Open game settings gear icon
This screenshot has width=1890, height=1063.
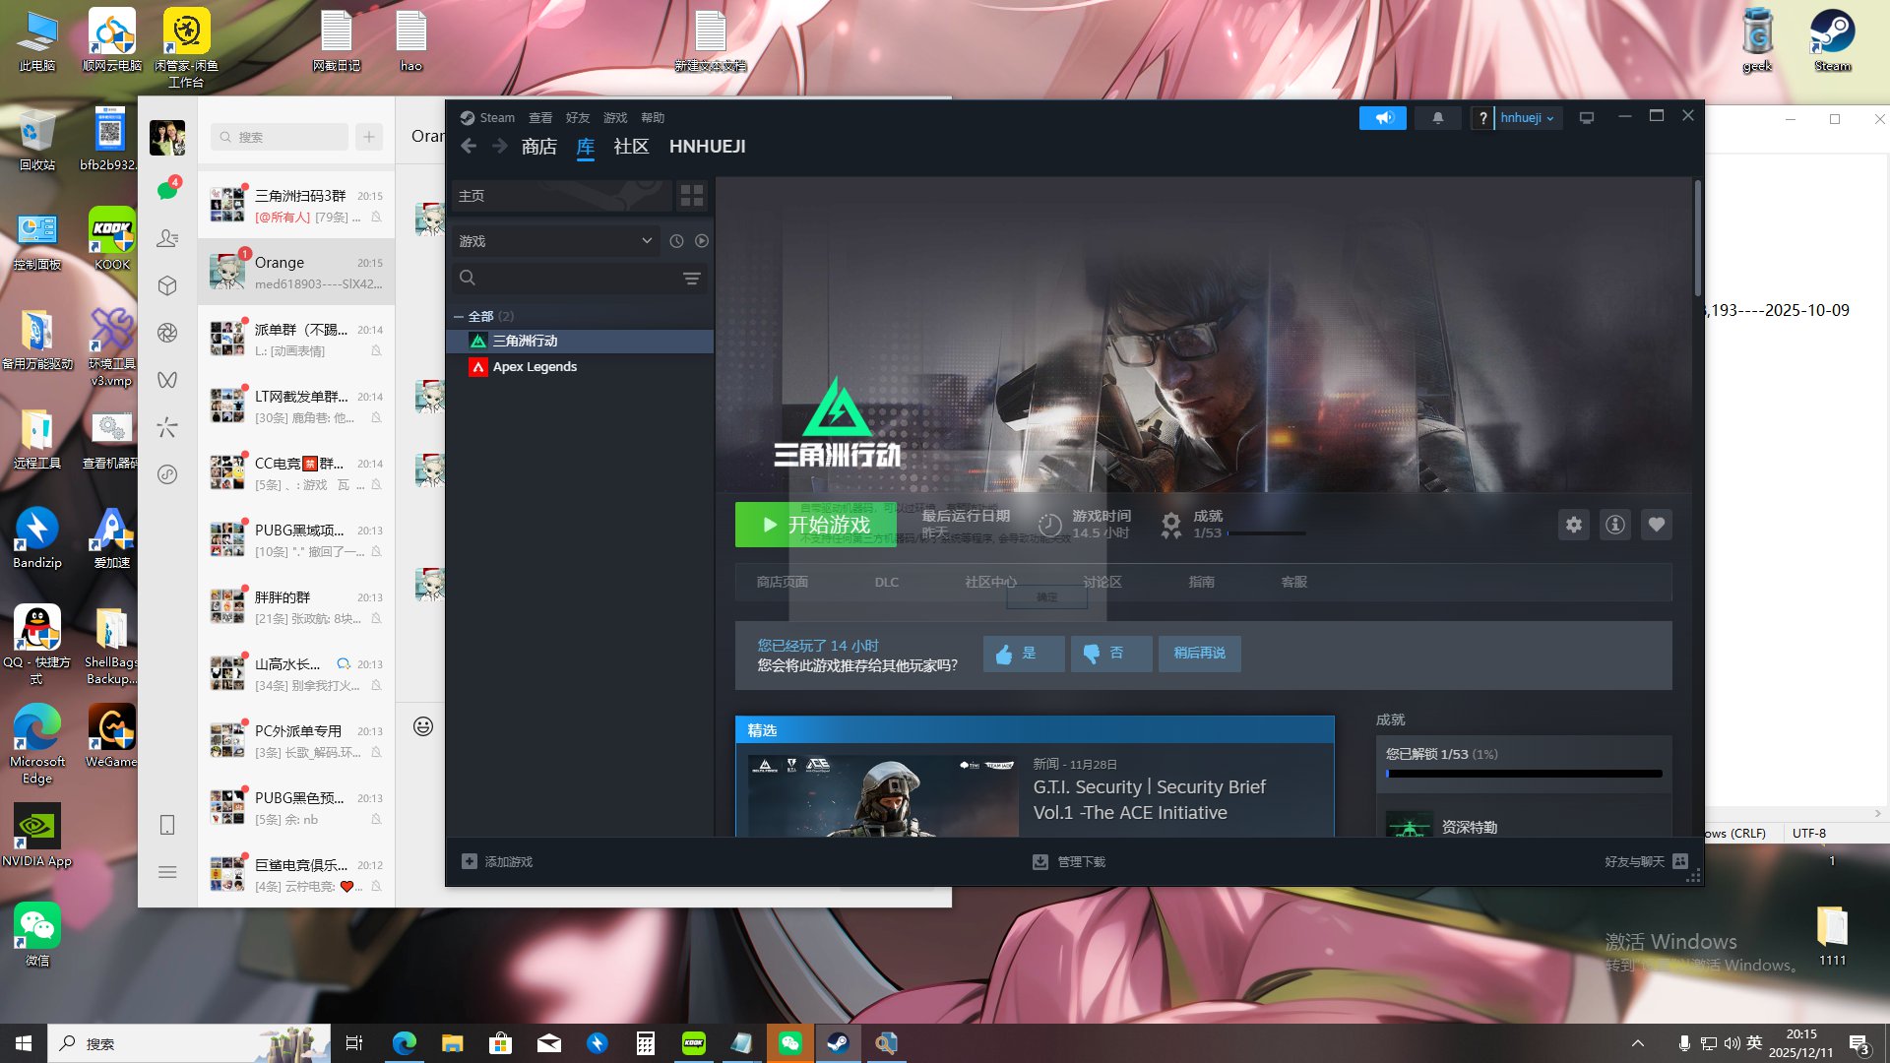[x=1574, y=525]
